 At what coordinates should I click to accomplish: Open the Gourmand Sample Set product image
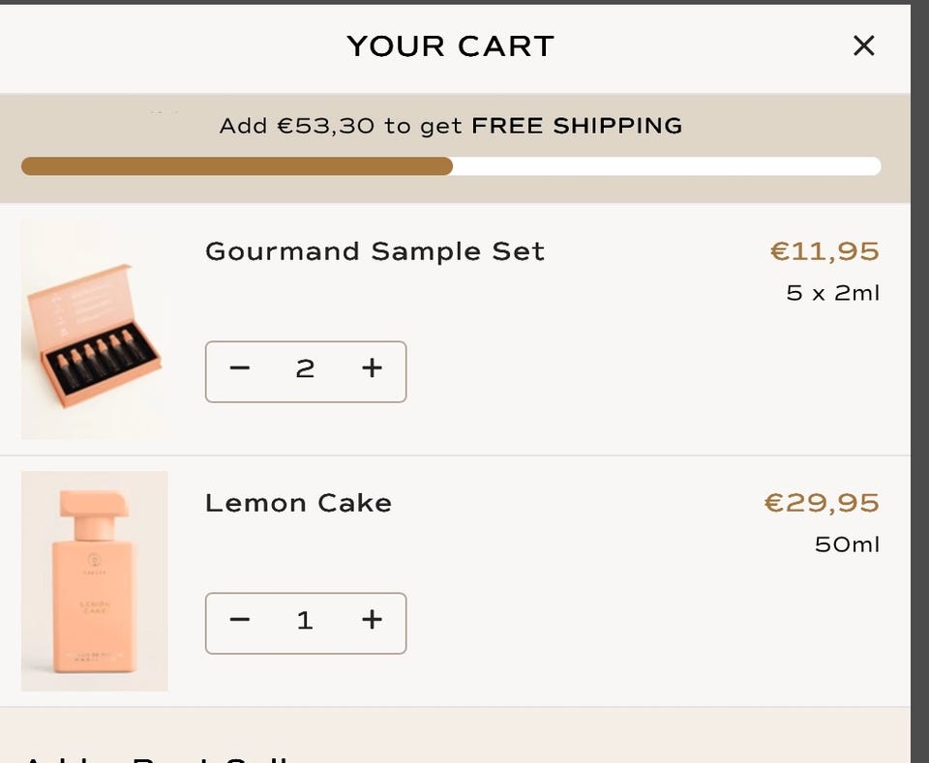tap(94, 330)
